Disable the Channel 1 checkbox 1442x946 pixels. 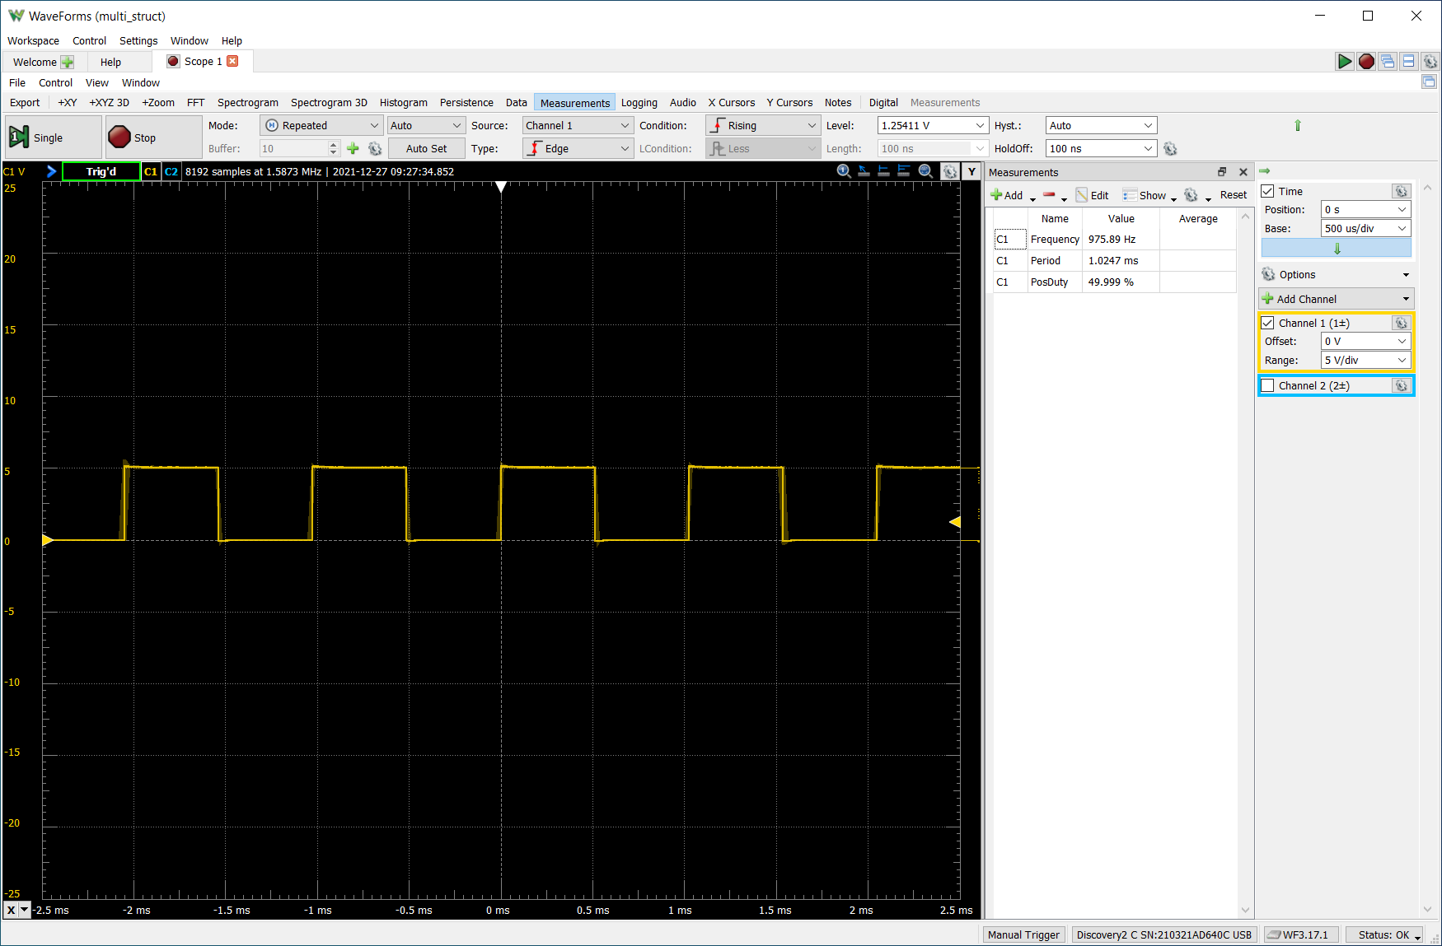[x=1267, y=323]
